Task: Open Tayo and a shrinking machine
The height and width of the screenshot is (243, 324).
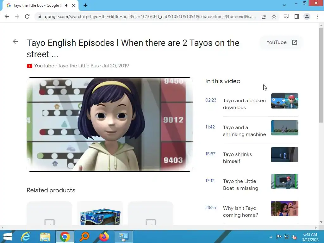Action: click(245, 131)
